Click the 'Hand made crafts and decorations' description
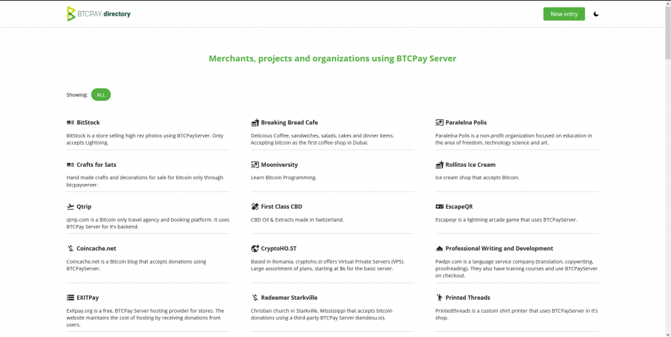Viewport: 671px width, 337px height. point(145,181)
